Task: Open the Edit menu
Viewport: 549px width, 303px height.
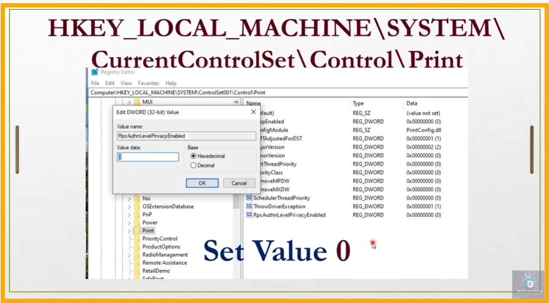Action: click(110, 83)
